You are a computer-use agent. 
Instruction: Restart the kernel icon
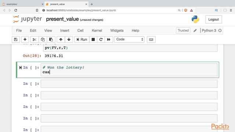(x=101, y=40)
